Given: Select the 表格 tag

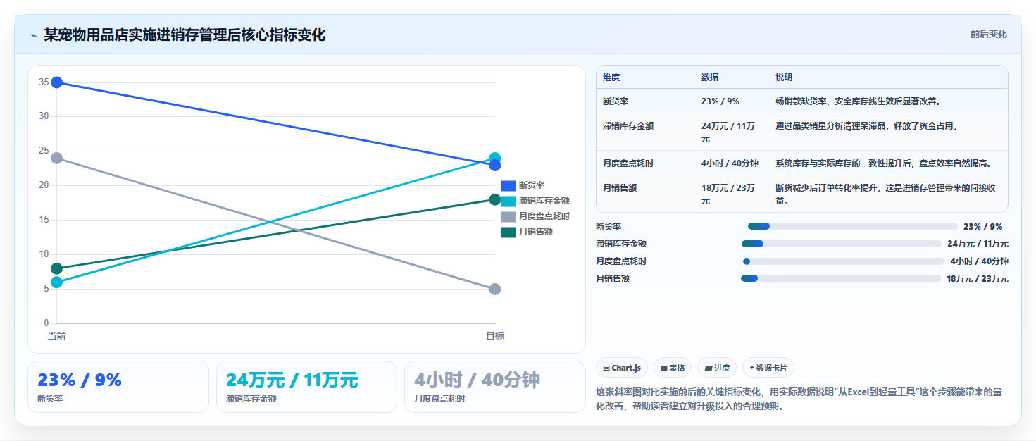Looking at the screenshot, I should point(673,368).
